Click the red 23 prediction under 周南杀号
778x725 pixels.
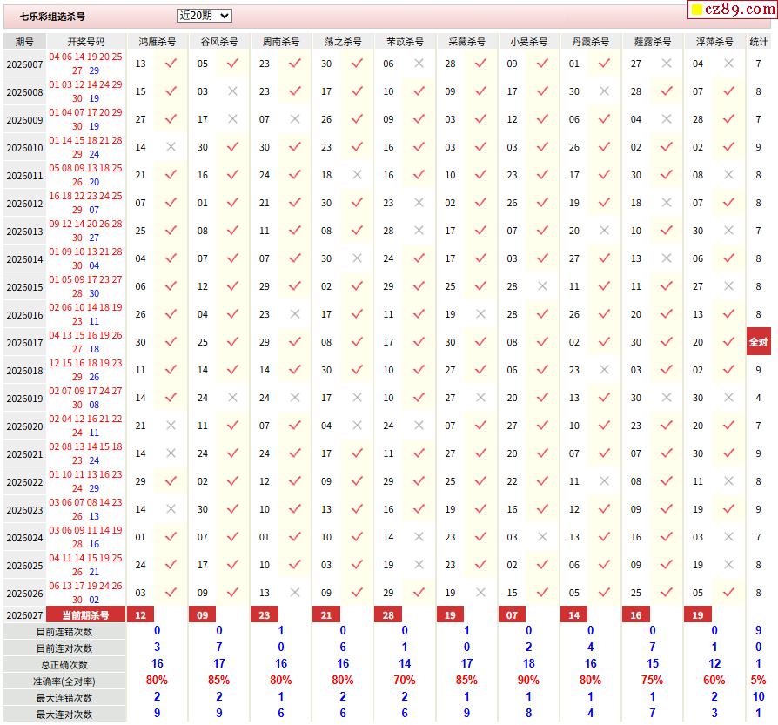point(265,615)
